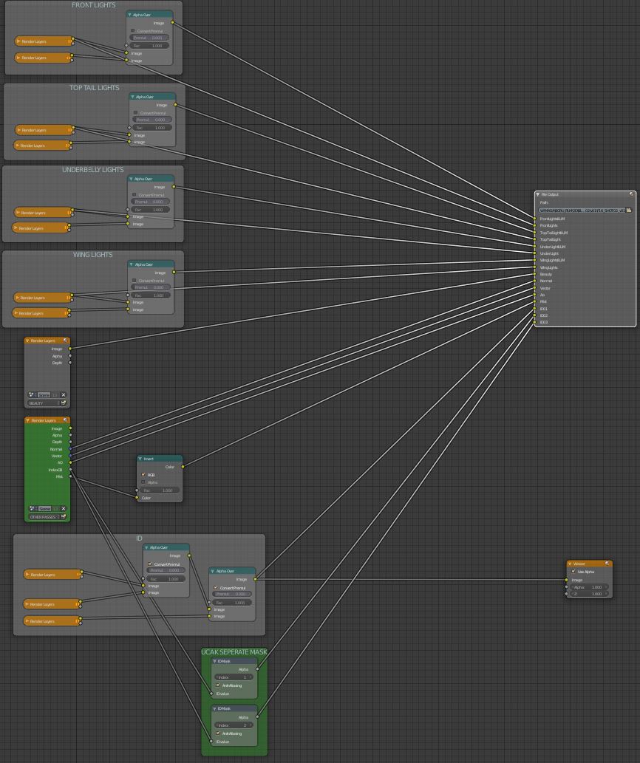Expand bottom collapsed Render Layers in TOP TAIL LIGHTS
This screenshot has height=763, width=640.
[17, 145]
